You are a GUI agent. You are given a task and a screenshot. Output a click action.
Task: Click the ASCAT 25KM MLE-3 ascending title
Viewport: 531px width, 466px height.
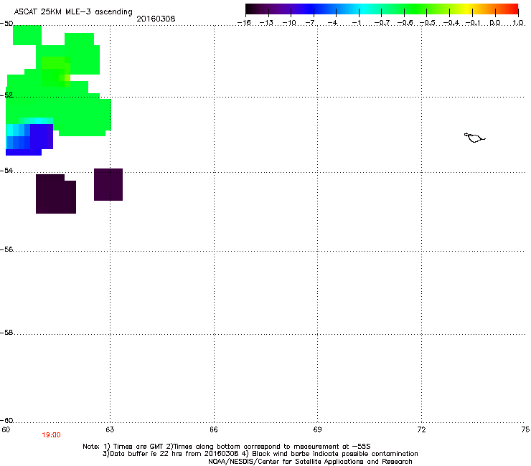tap(73, 12)
